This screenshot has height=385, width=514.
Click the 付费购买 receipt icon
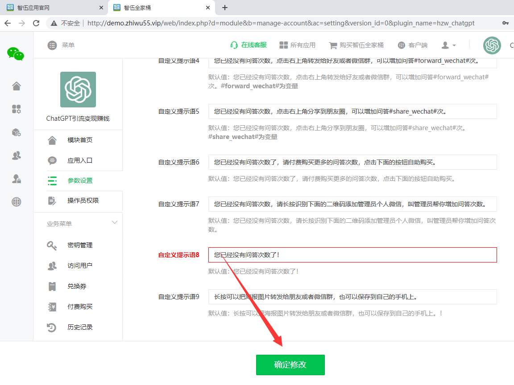pos(52,307)
